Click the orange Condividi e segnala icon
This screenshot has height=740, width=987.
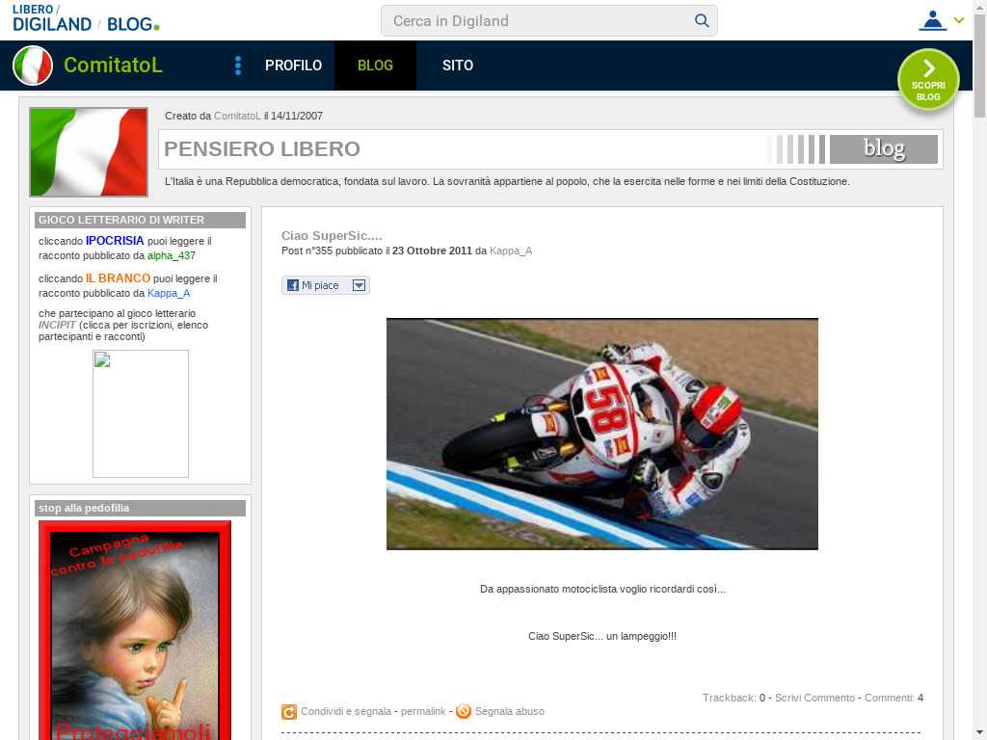[x=289, y=712]
